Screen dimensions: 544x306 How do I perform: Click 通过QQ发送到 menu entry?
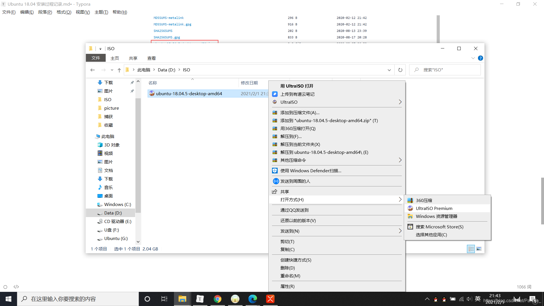[337, 210]
